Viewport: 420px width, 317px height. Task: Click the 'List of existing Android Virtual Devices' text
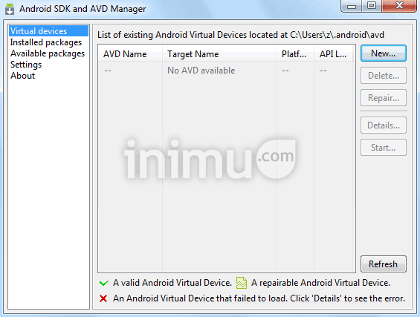[x=241, y=35]
